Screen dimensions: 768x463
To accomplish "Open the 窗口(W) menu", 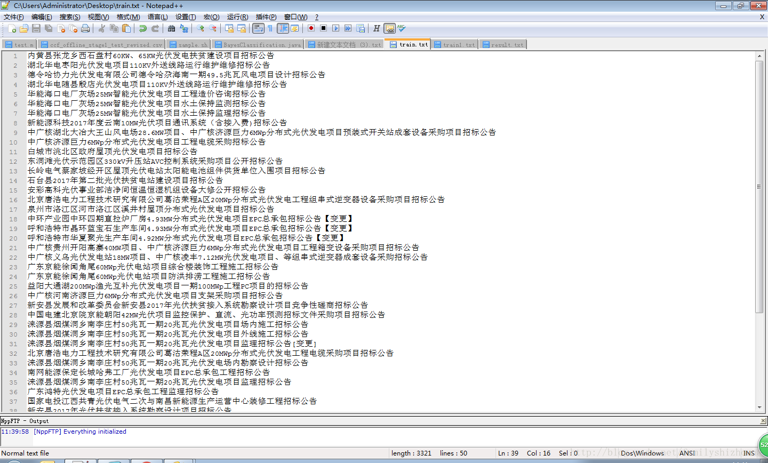I will click(x=295, y=17).
